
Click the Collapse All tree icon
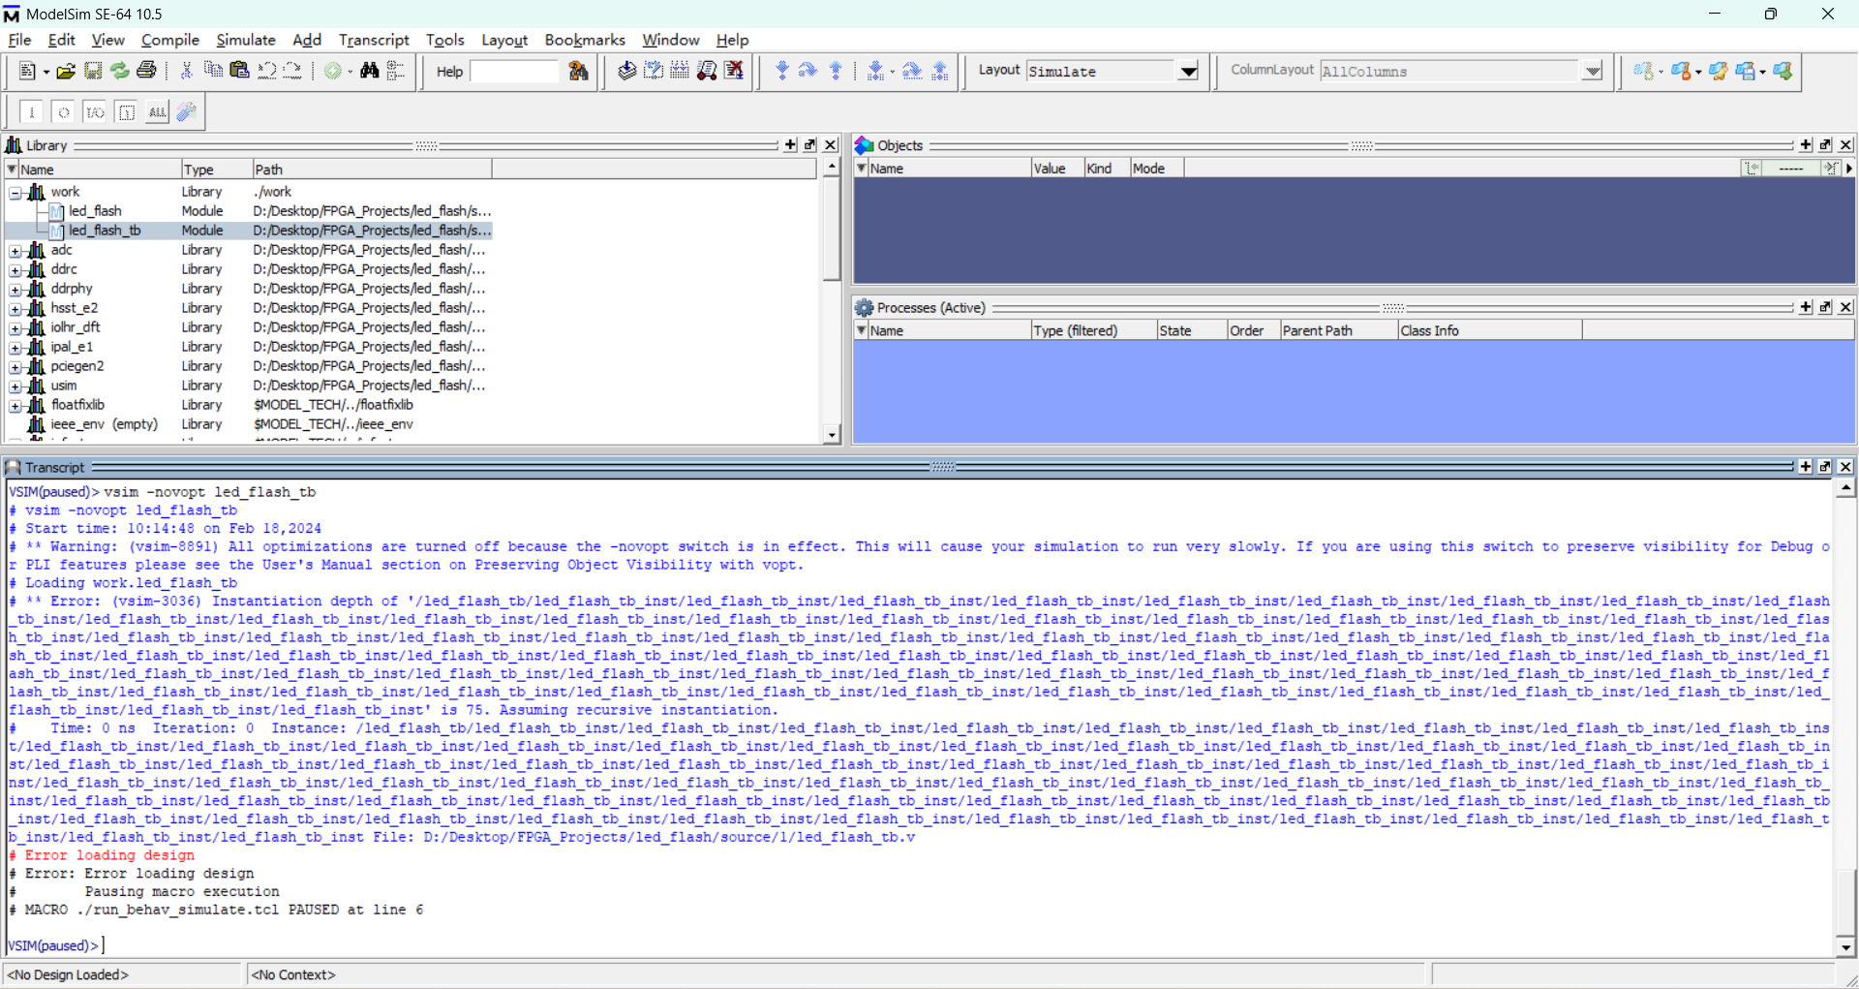tap(395, 71)
